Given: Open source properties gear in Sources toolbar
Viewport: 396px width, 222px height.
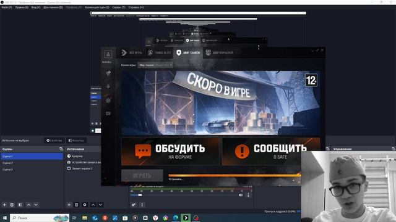Looking at the screenshot, I should [85, 205].
